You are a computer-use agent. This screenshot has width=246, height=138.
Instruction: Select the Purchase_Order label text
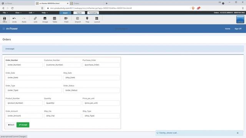89,60
